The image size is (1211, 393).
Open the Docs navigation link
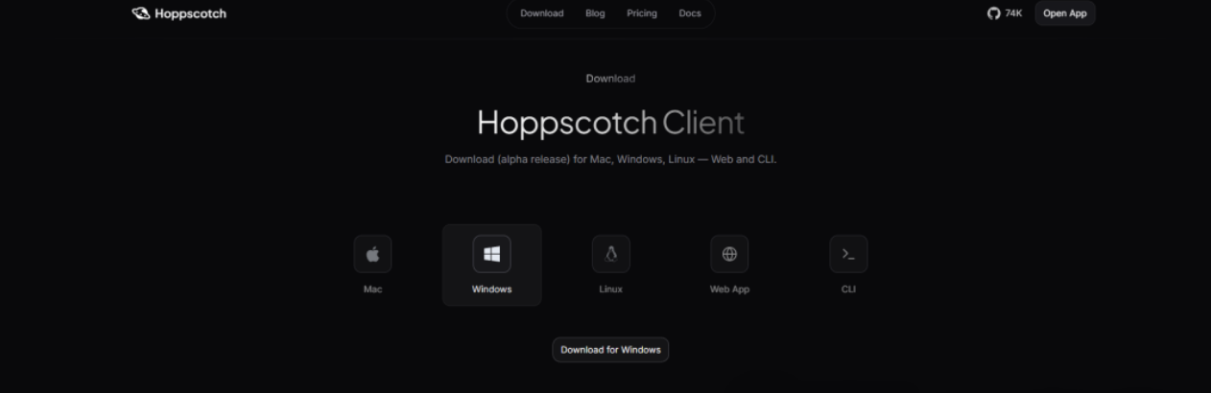pos(690,13)
